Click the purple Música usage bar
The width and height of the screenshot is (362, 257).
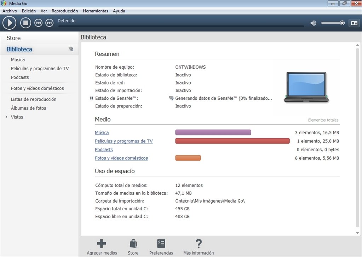pyautogui.click(x=213, y=133)
